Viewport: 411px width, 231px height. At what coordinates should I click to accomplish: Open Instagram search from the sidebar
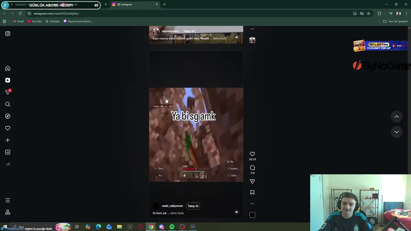(8, 104)
